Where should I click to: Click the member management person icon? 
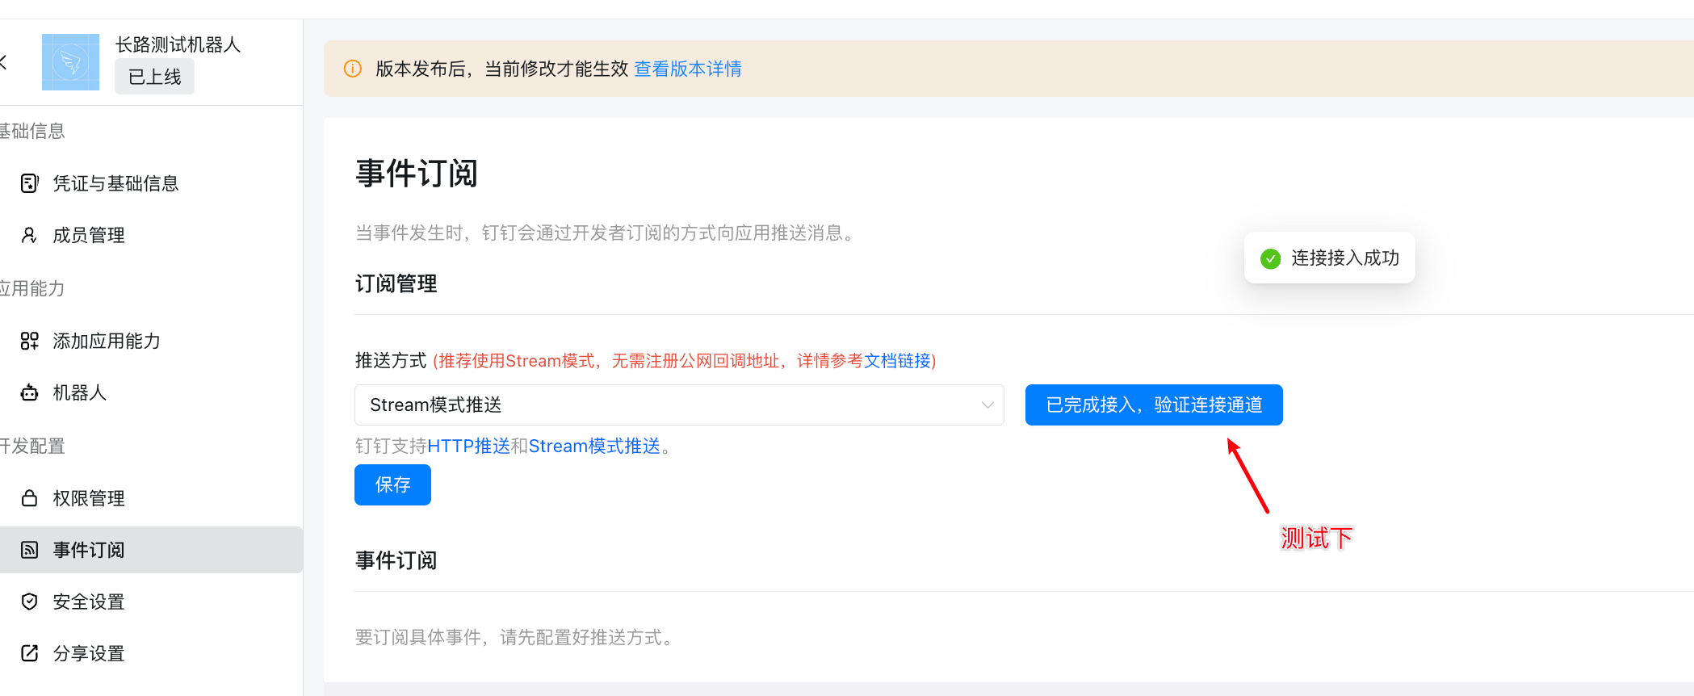click(29, 235)
